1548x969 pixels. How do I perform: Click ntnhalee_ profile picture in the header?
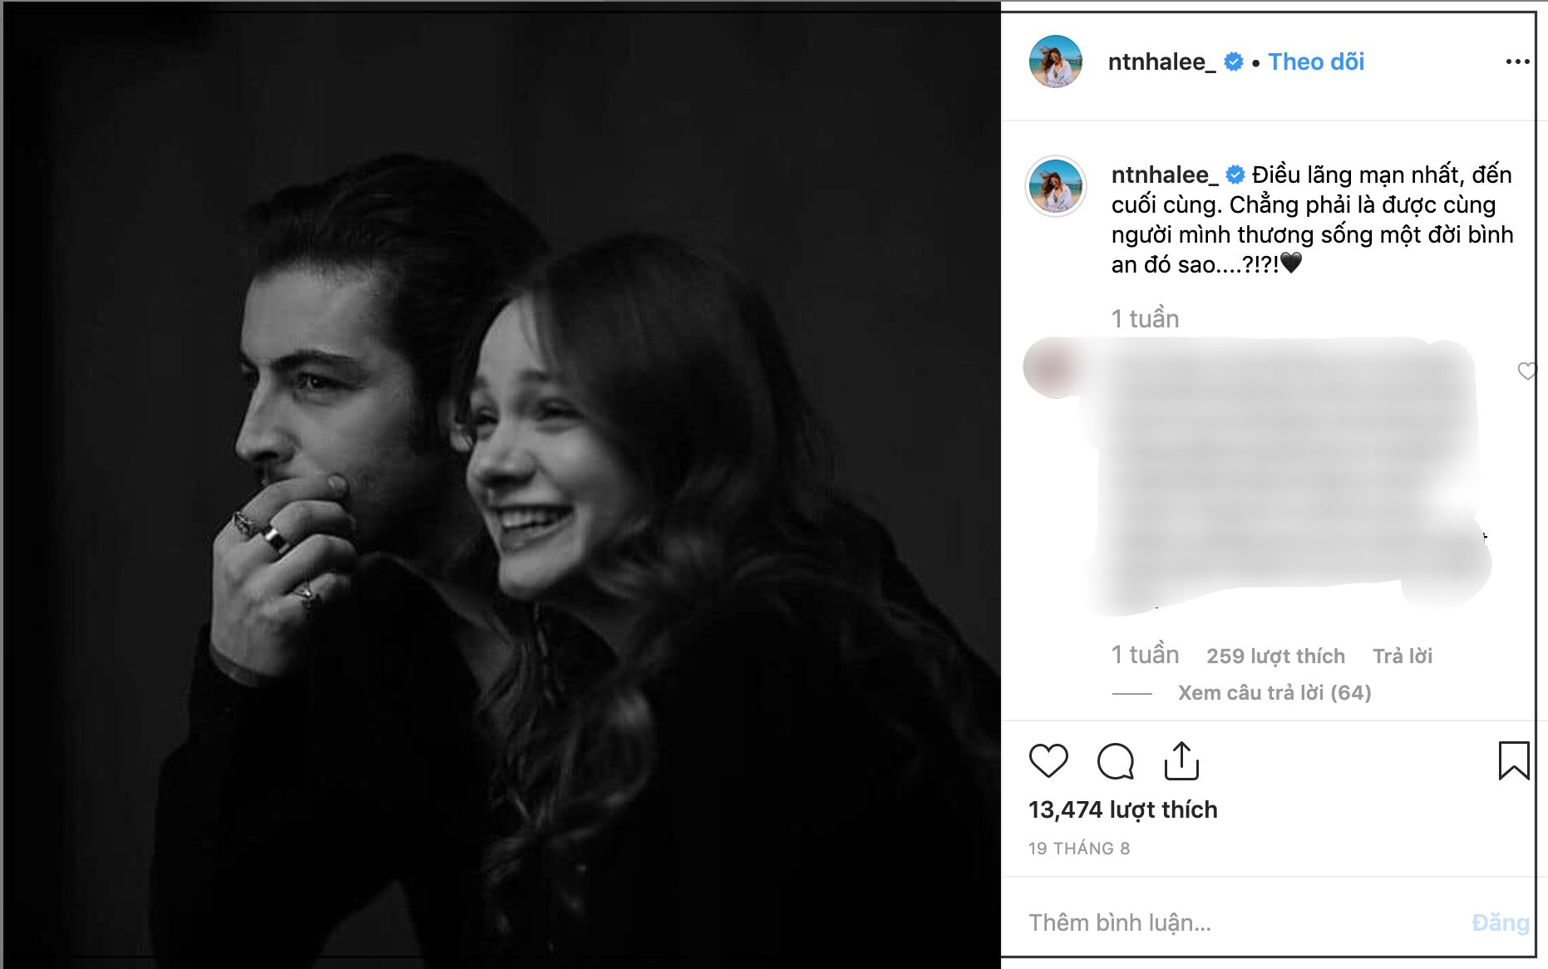(x=1056, y=61)
